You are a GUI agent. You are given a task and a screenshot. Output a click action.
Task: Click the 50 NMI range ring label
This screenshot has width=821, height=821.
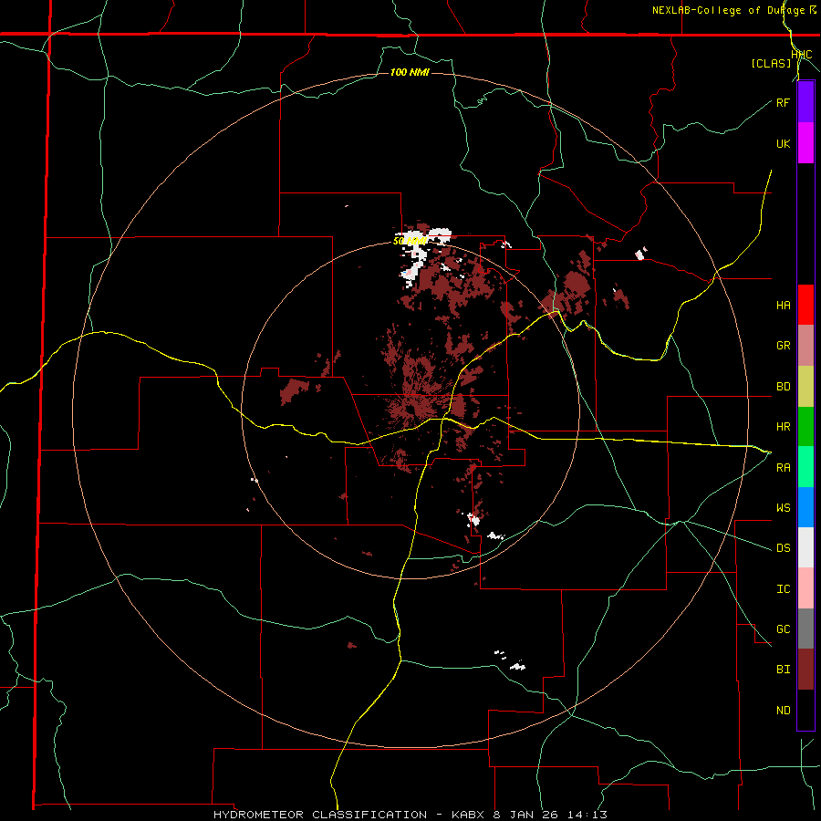tap(410, 241)
